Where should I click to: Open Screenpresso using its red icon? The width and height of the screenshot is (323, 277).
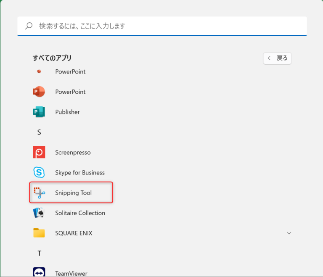pos(39,152)
